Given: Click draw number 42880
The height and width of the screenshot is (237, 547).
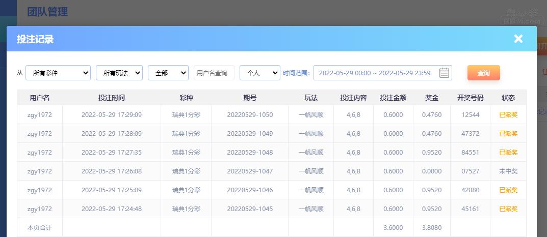Looking at the screenshot, I should [x=470, y=190].
